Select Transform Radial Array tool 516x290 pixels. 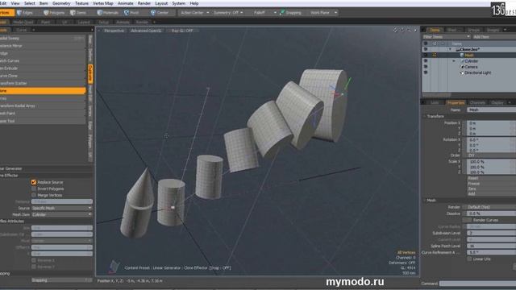(x=43, y=106)
